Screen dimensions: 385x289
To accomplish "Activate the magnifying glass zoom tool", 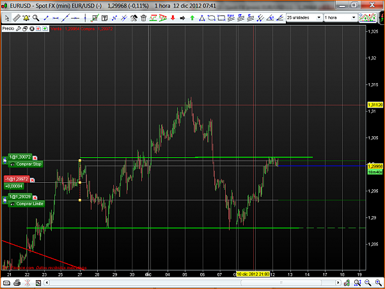I will pyautogui.click(x=36, y=18).
